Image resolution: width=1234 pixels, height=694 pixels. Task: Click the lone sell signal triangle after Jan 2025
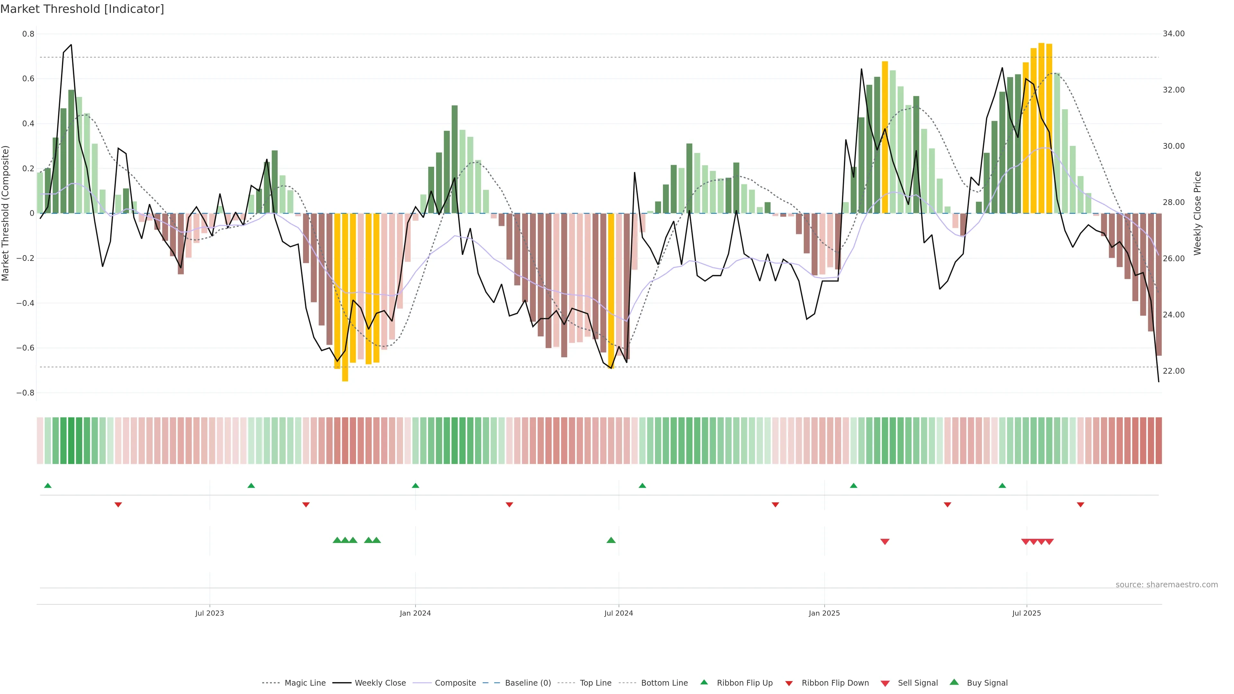[x=885, y=542]
